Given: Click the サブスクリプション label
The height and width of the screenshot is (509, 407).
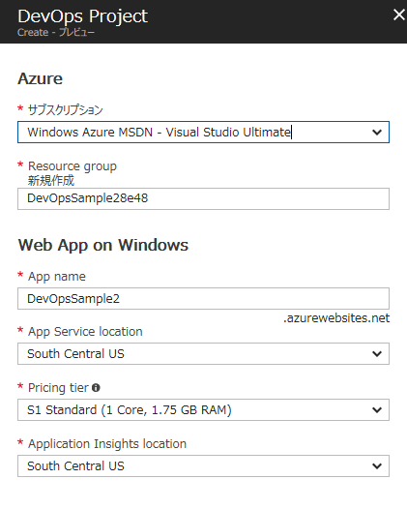Looking at the screenshot, I should click(65, 109).
